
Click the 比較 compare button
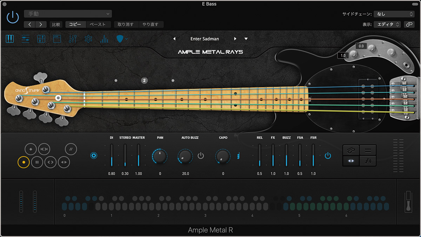[56, 25]
